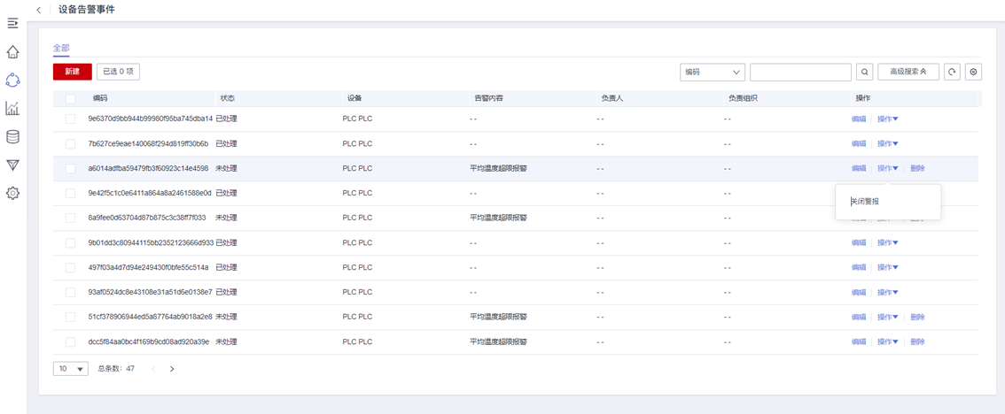
Task: Check the row starting with 9e6370d9bb944
Action: pos(70,119)
